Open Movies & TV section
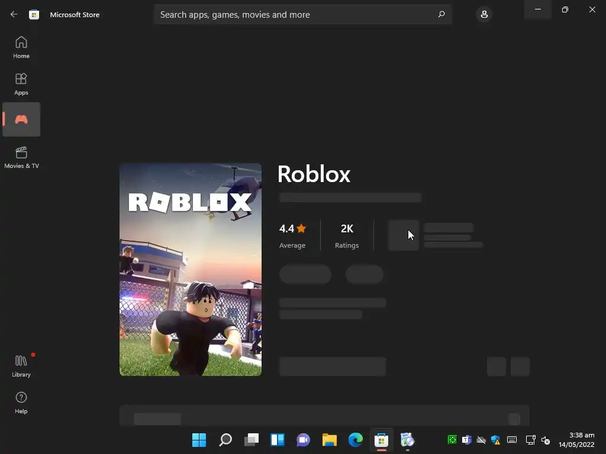 point(21,157)
